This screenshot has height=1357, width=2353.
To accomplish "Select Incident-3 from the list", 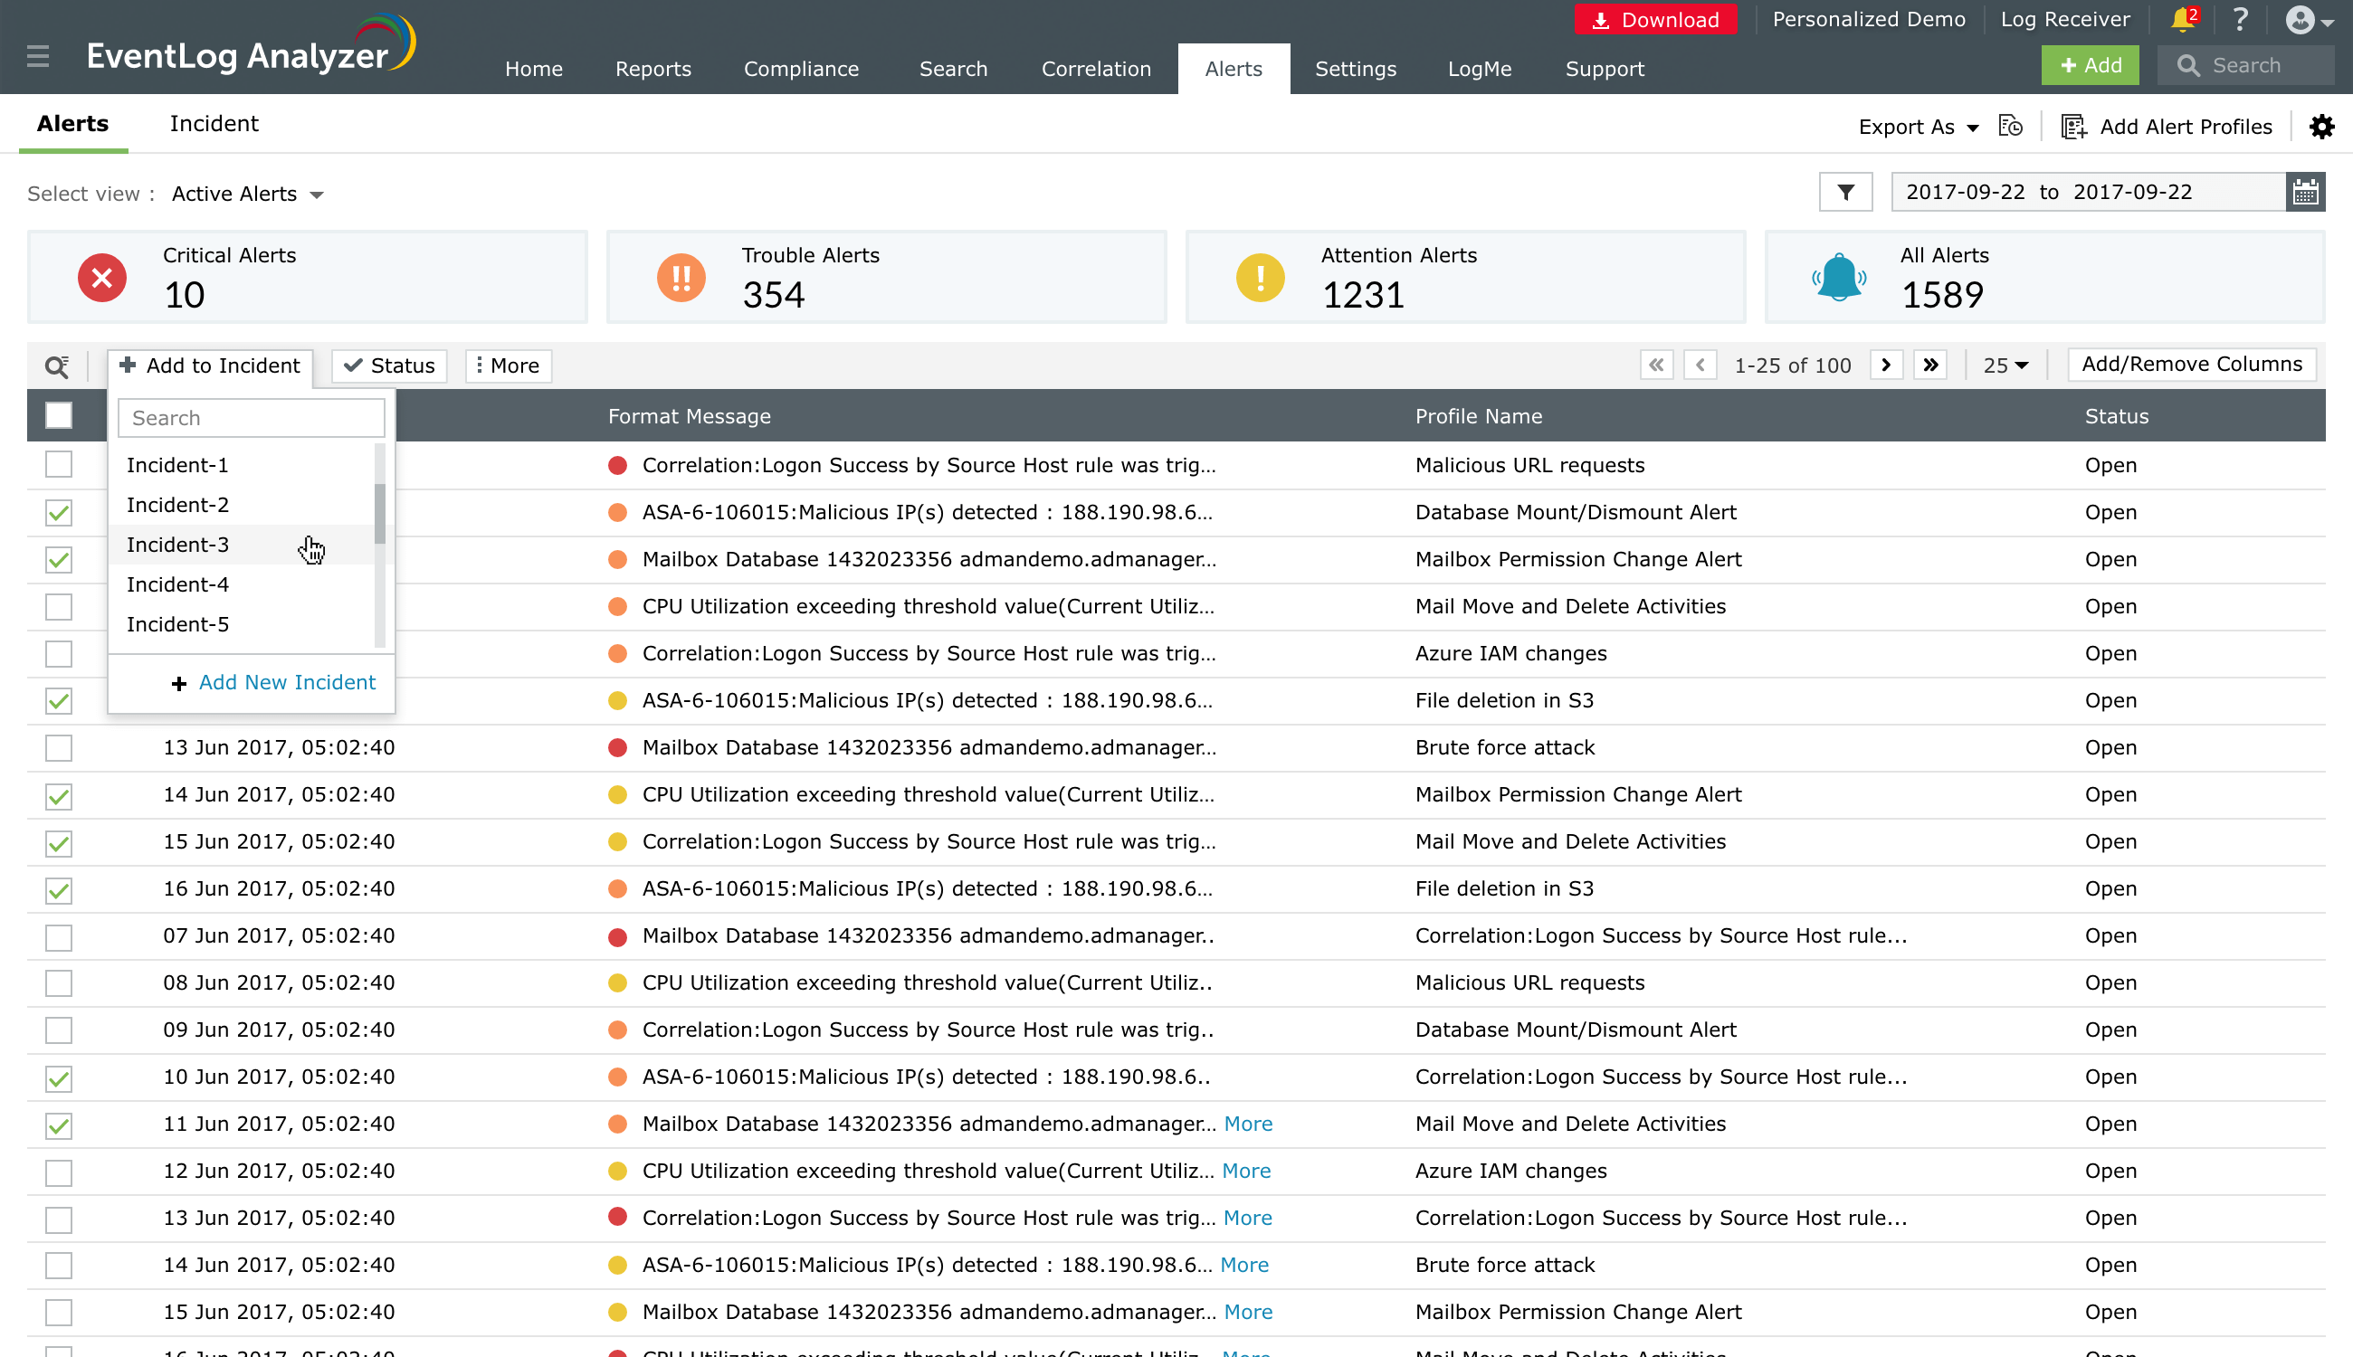I will [178, 546].
